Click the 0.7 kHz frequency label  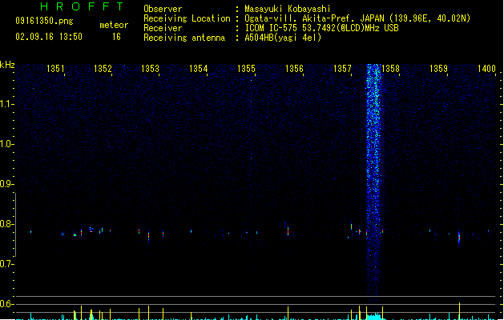[6, 264]
